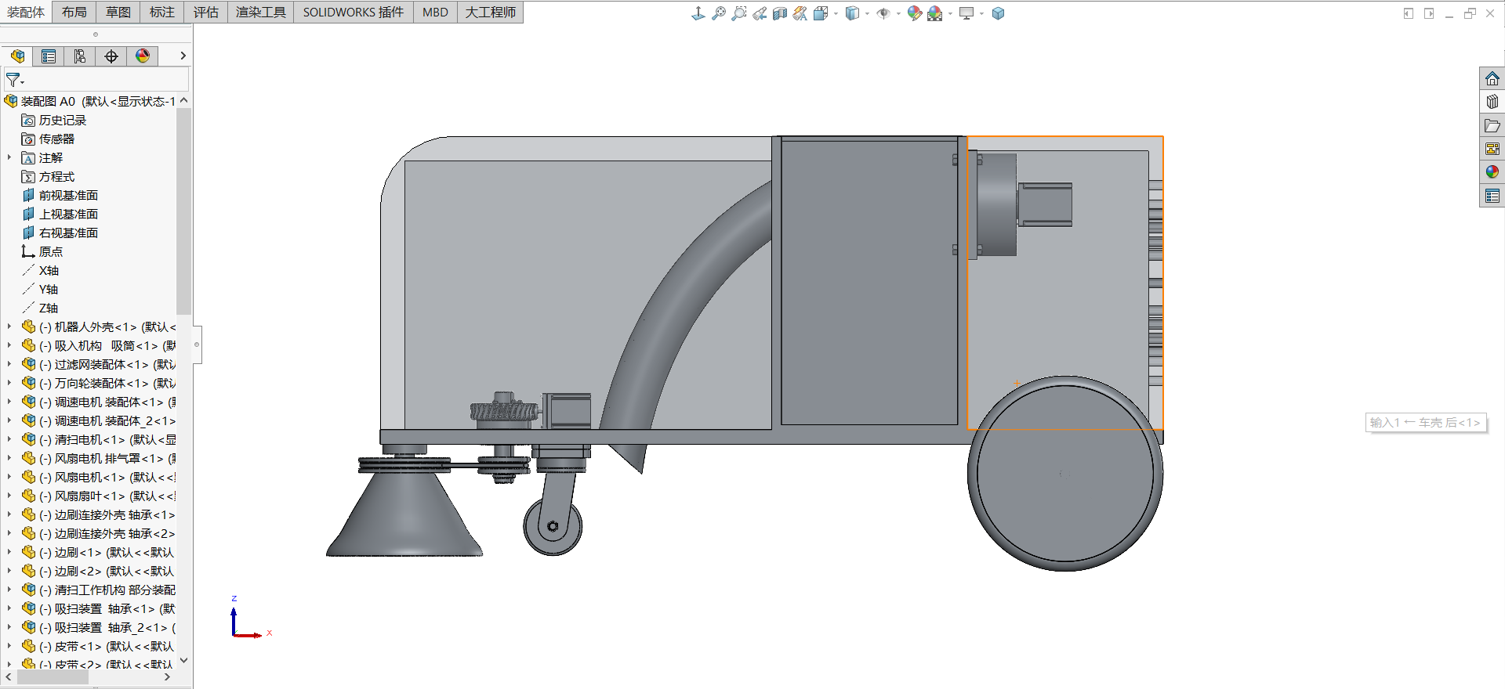
Task: Expand the 风扇电机 component node
Action: pyautogui.click(x=9, y=477)
